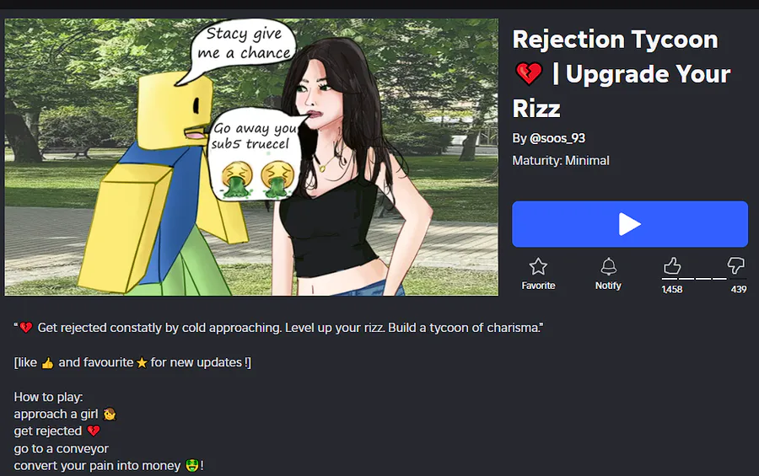Click the like-to-dislike ratio bar
The image size is (759, 476).
[694, 279]
